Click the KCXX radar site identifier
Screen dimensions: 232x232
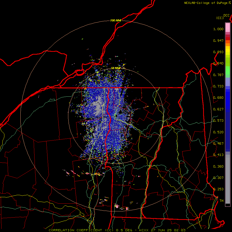pyautogui.click(x=144, y=230)
